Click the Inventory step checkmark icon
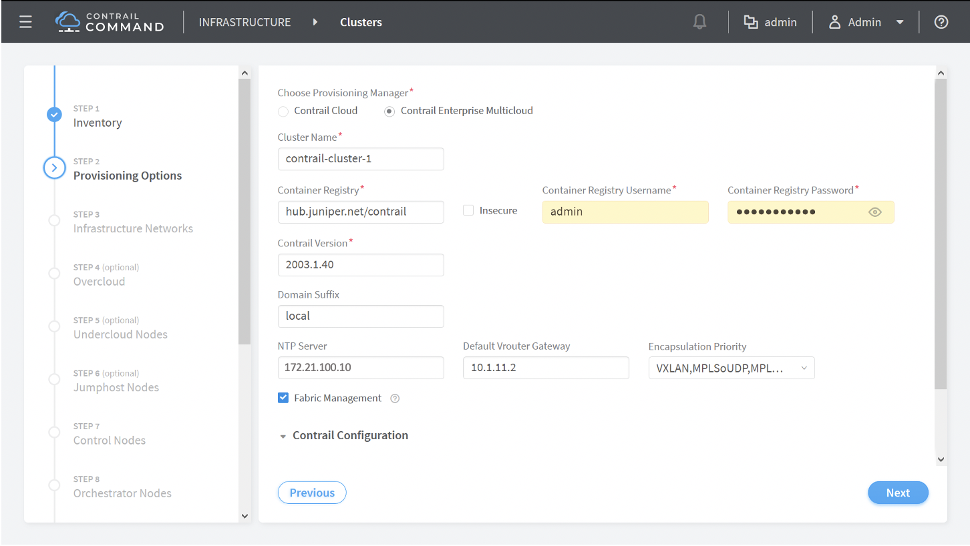 (x=54, y=115)
